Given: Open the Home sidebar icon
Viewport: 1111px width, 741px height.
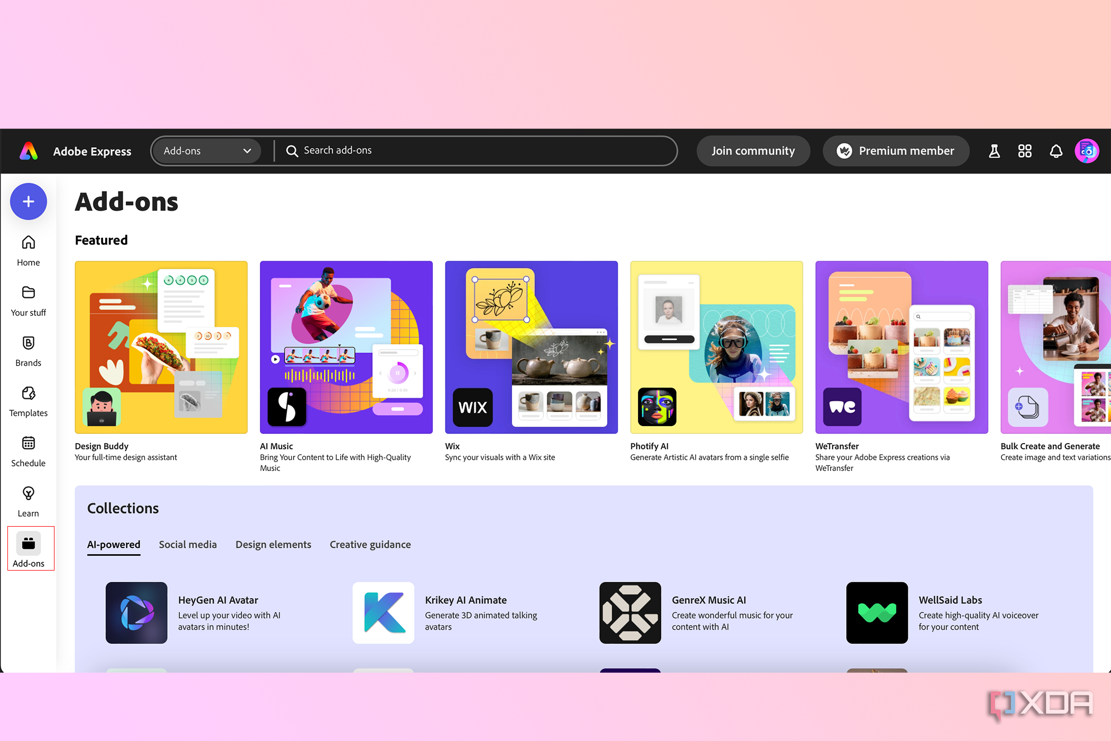Looking at the screenshot, I should click(x=29, y=242).
